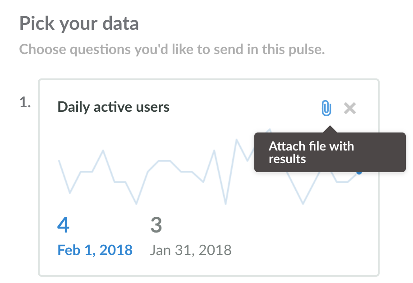Click the leftmost start of the sparkline

(x=60, y=161)
